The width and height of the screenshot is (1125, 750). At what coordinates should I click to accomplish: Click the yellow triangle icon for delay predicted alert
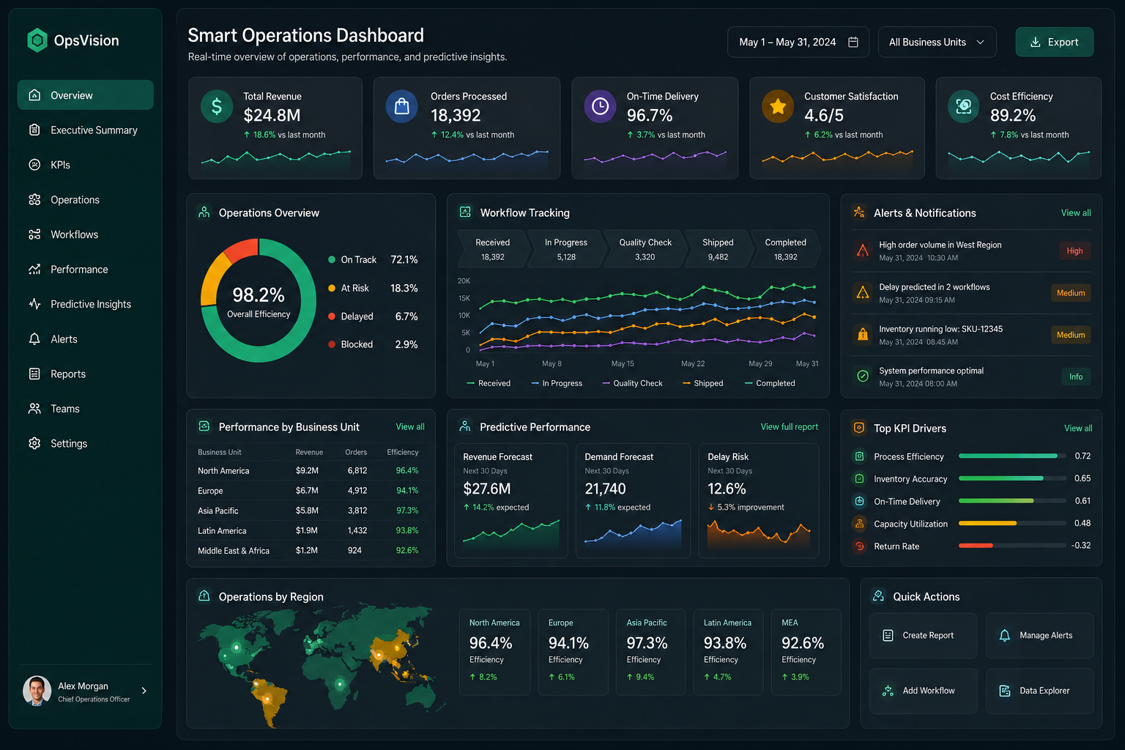tap(863, 292)
